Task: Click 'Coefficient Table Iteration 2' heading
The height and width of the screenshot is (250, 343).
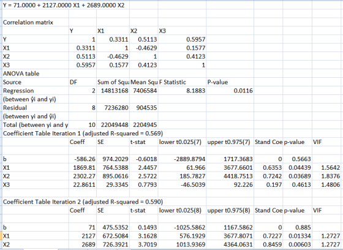Action: 83,202
